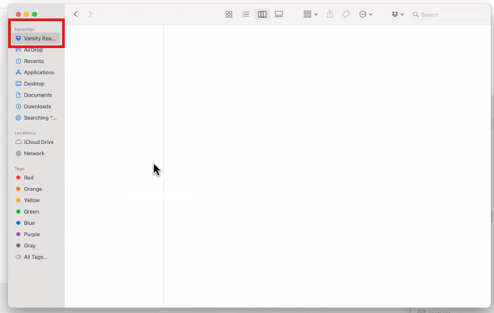Switch to icon grid view
This screenshot has width=494, height=313.
[229, 14]
